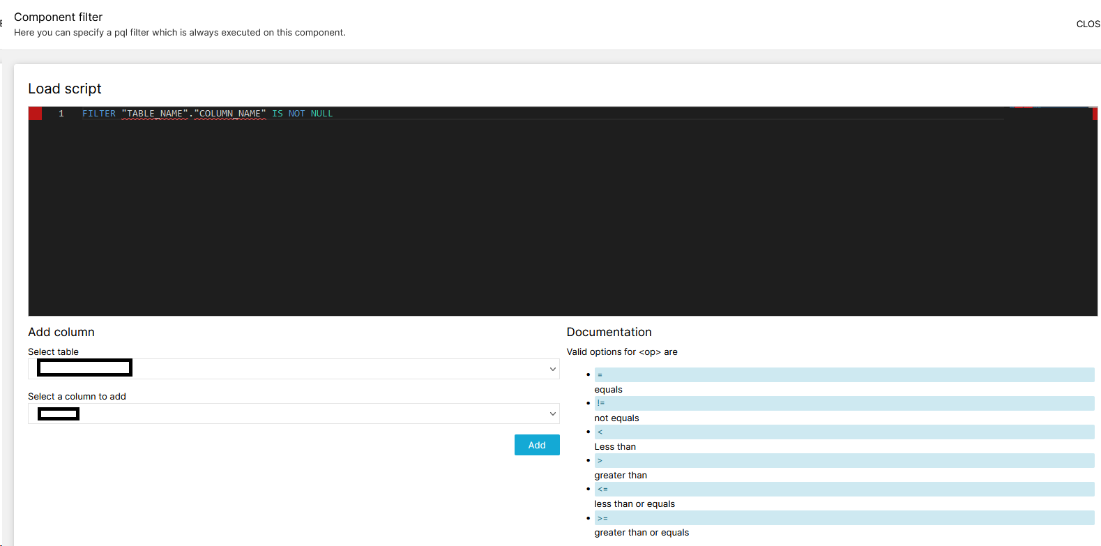Click the Add button
The image size is (1101, 546).
point(537,445)
